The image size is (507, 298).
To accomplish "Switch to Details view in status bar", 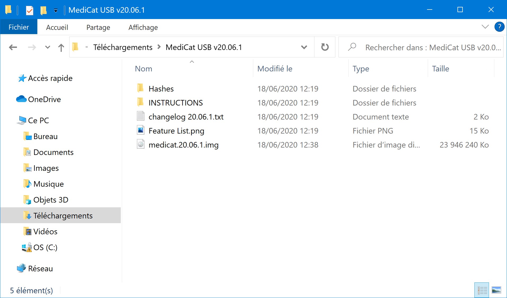I will 482,290.
